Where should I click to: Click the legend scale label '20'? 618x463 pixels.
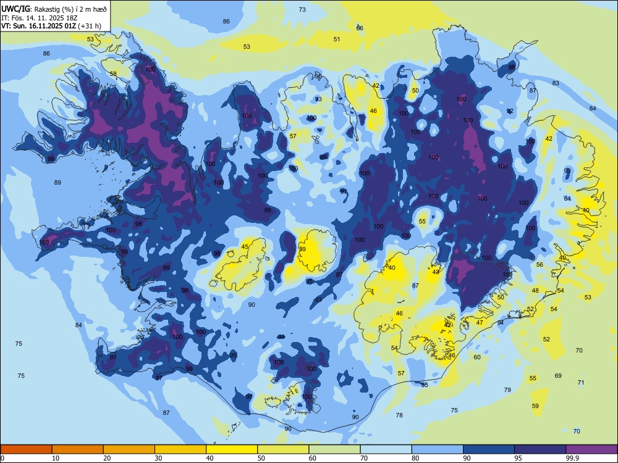(x=107, y=458)
